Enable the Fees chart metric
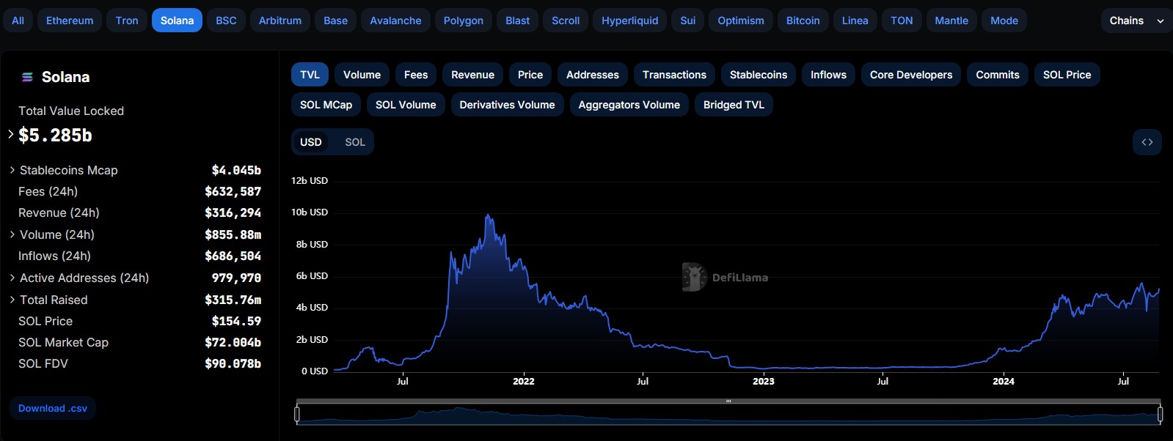 click(416, 75)
